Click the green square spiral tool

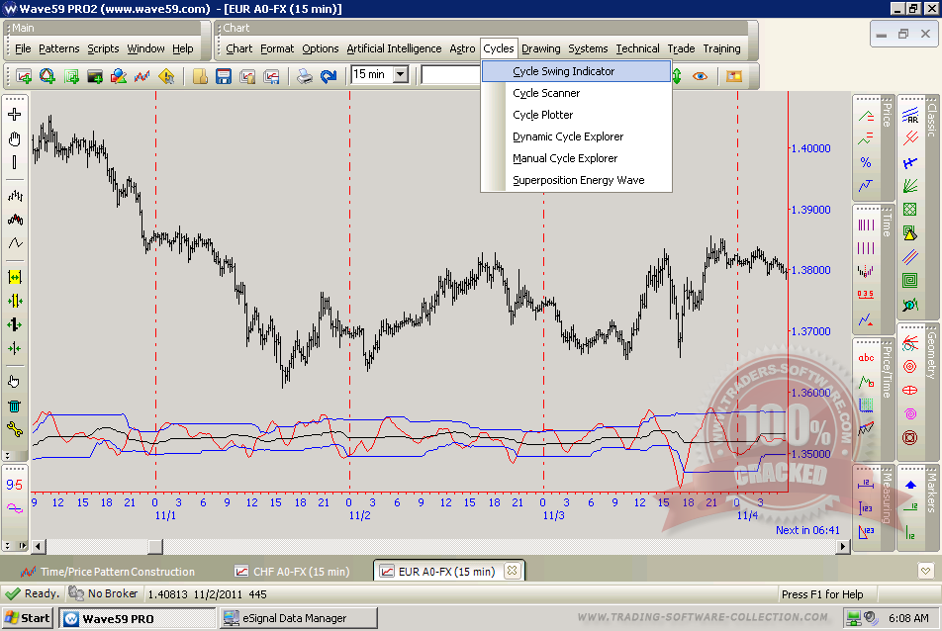click(909, 280)
